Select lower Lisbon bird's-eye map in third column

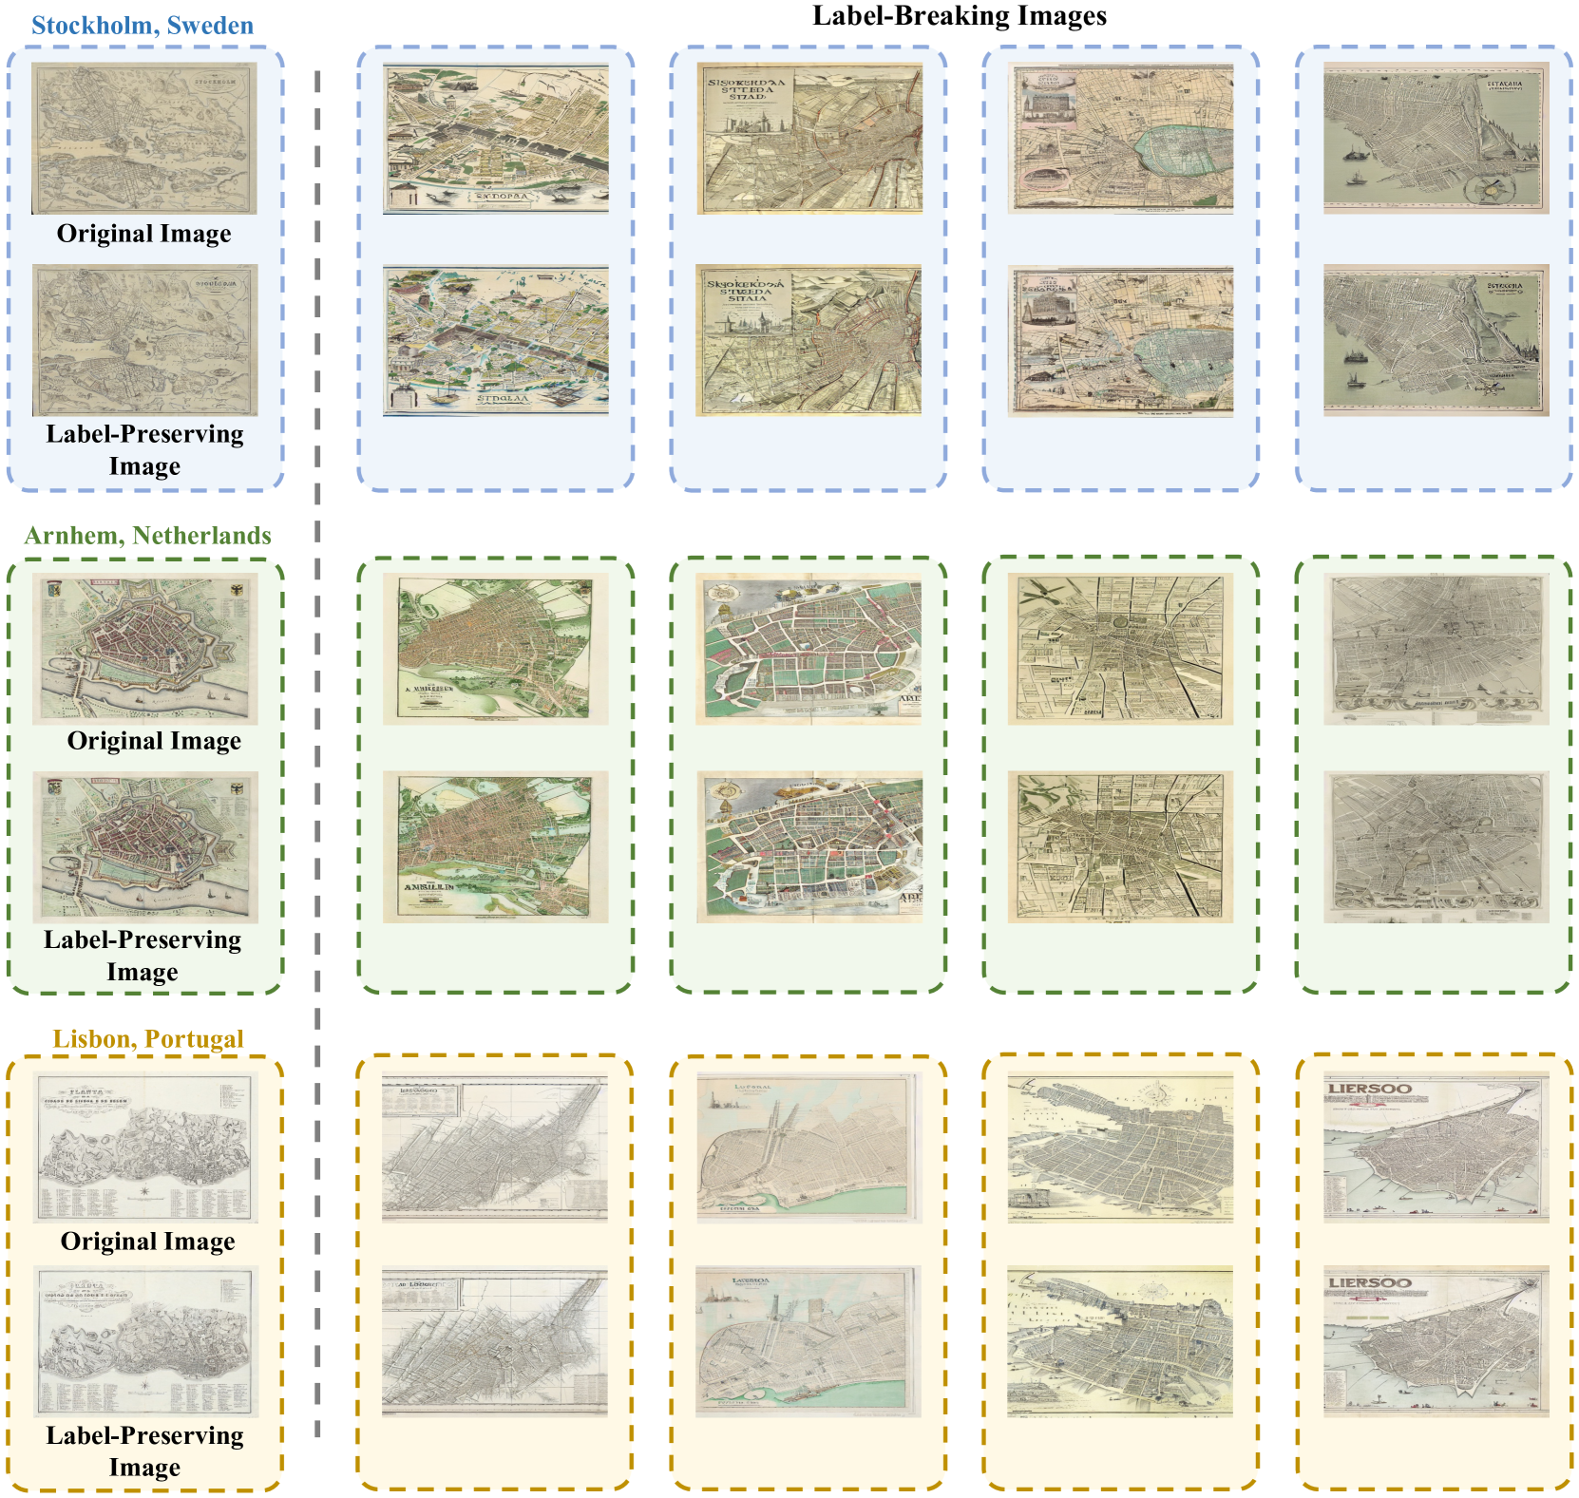click(x=1121, y=1341)
